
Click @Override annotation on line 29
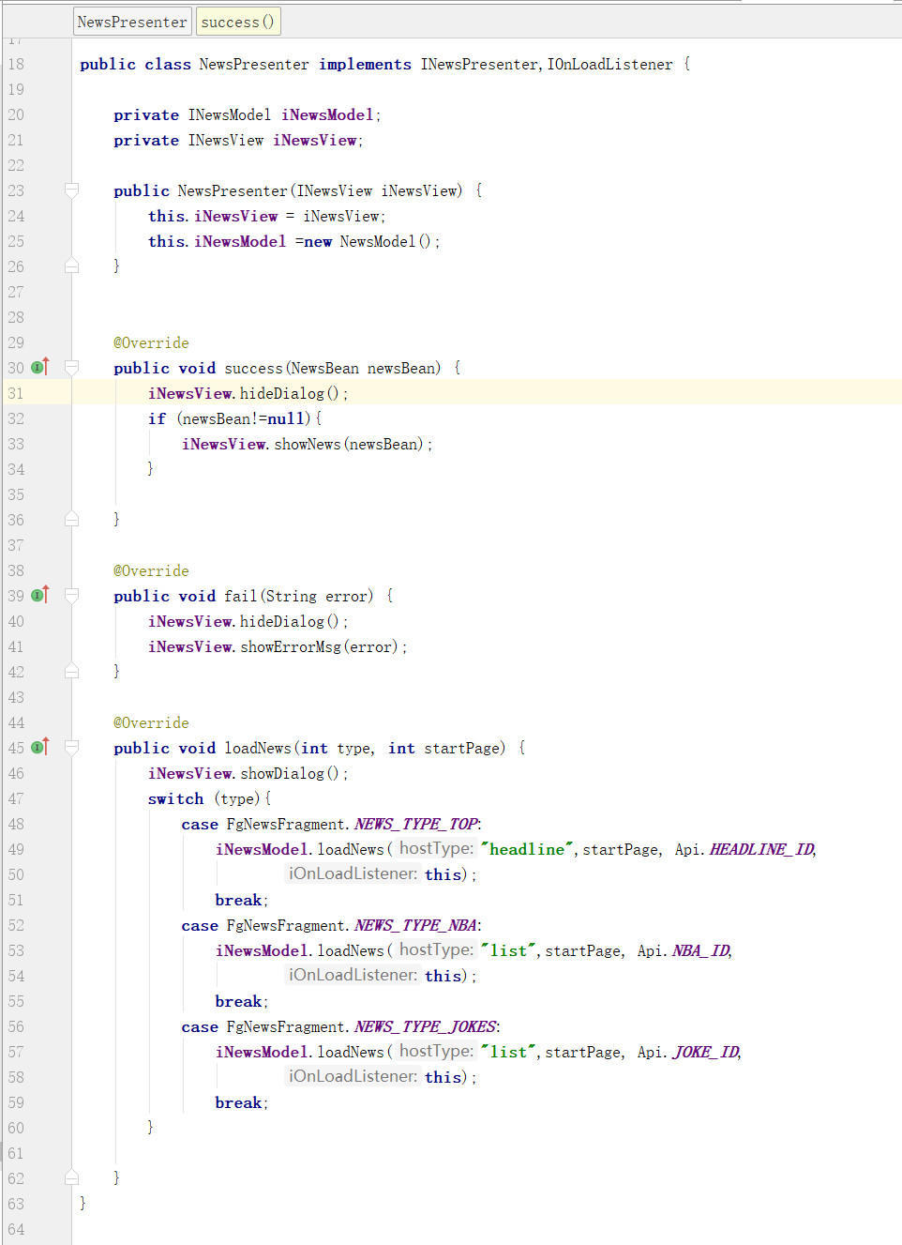pyautogui.click(x=151, y=342)
